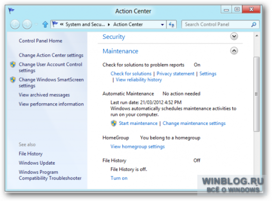272x201 pixels.
Task: Click 'Last run date: 21/03/2012 4:52 PM' text
Action: point(146,102)
